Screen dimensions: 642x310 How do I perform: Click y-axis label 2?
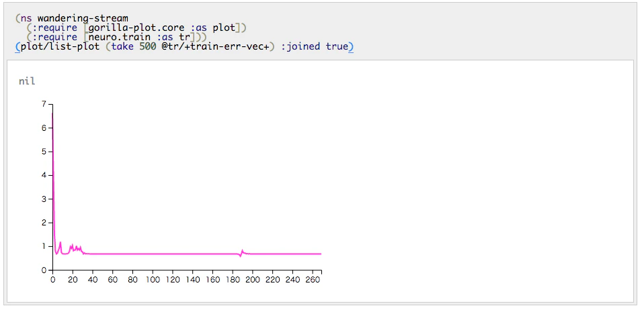tap(44, 223)
